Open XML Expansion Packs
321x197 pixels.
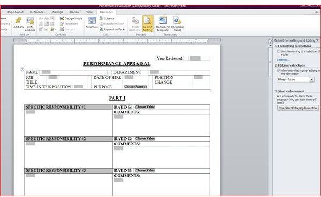point(112,29)
